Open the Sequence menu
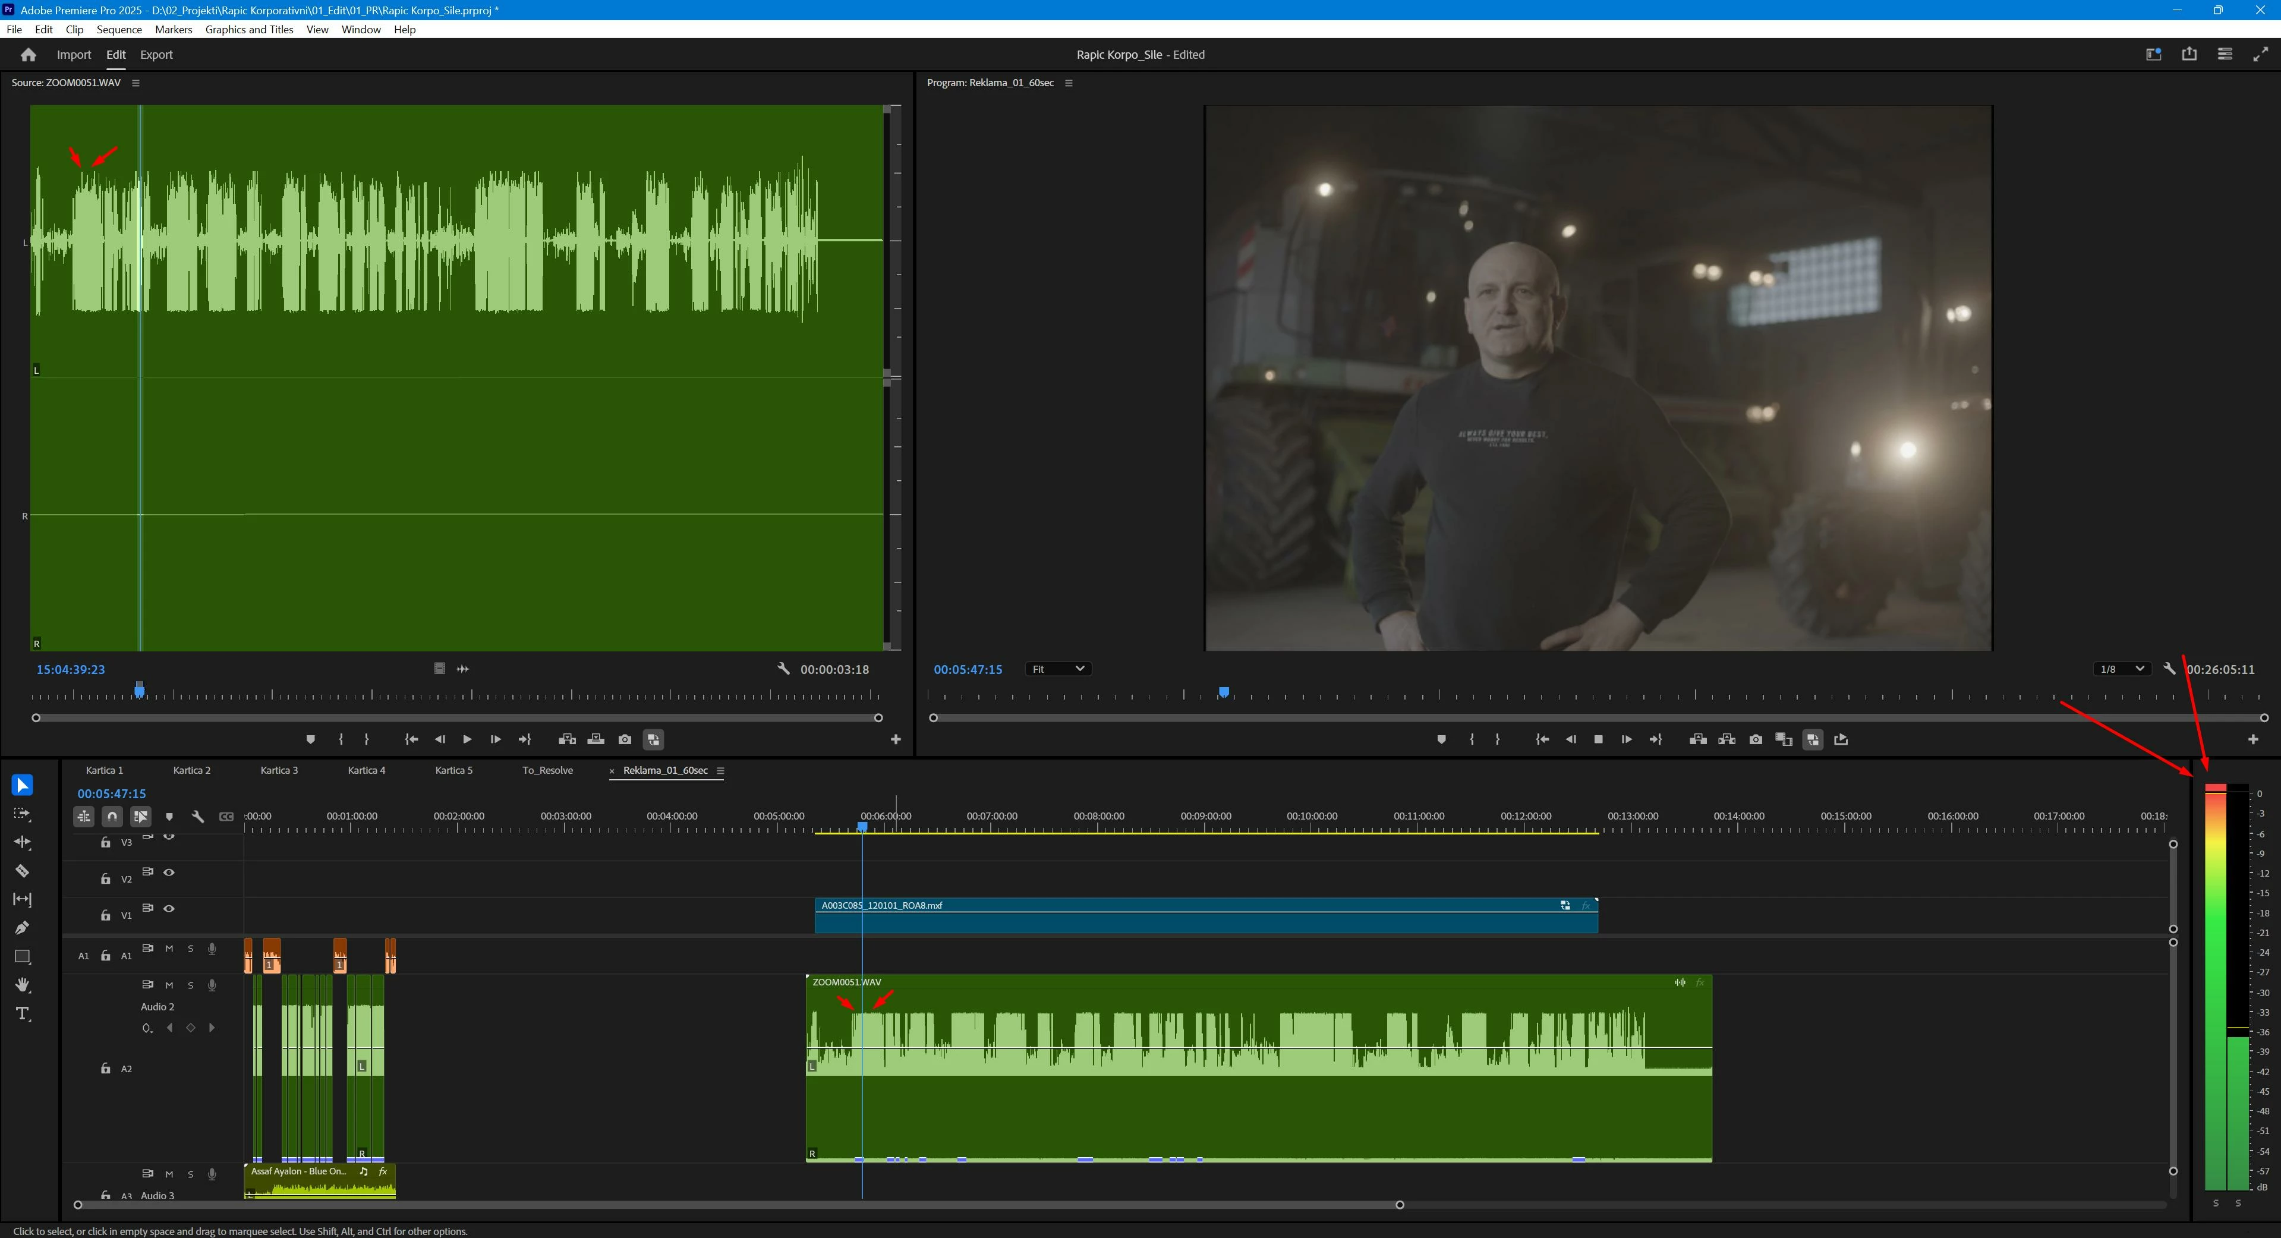This screenshot has width=2281, height=1238. point(119,29)
